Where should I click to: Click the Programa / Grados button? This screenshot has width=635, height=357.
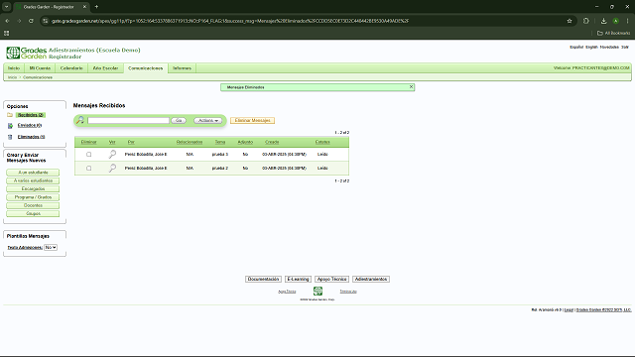pos(33,197)
